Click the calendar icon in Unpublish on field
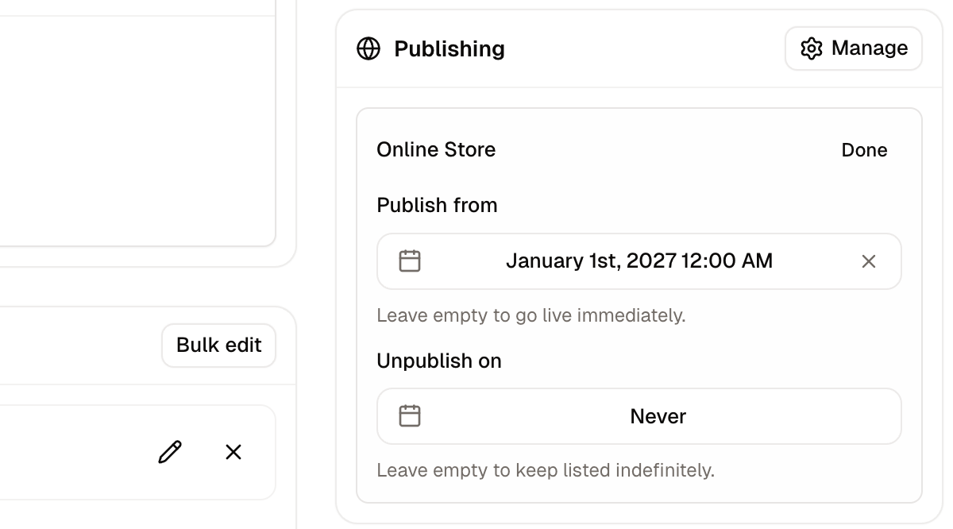Viewport: 953px width, 529px height. (x=410, y=416)
